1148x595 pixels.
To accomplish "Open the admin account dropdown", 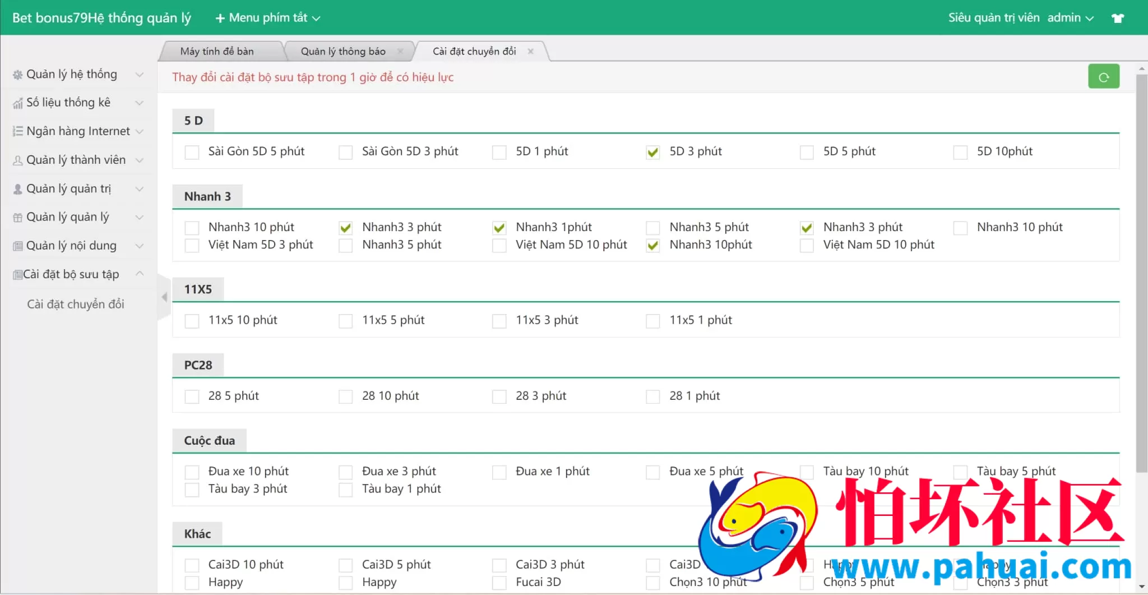I will [x=1070, y=18].
